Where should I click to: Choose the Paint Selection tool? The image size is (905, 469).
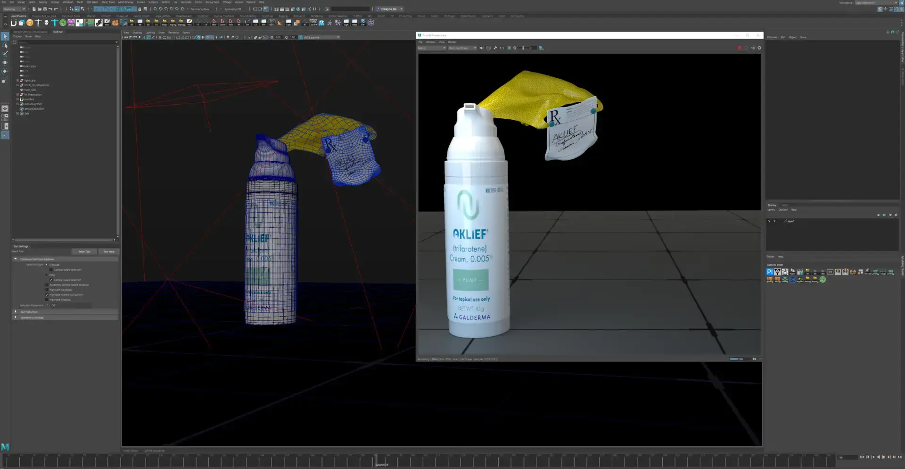pos(5,54)
